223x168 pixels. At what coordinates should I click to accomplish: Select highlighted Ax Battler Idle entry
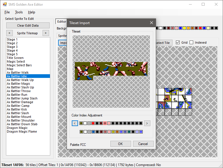pyautogui.click(x=28, y=76)
